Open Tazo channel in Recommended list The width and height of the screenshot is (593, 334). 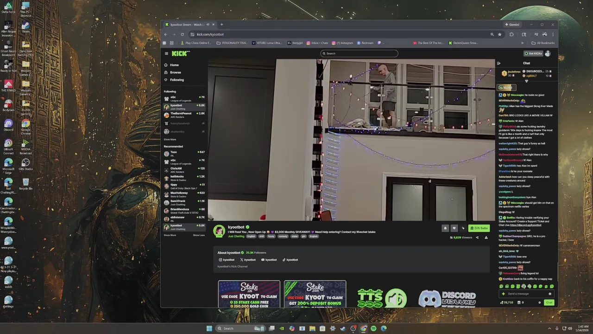coord(184,153)
